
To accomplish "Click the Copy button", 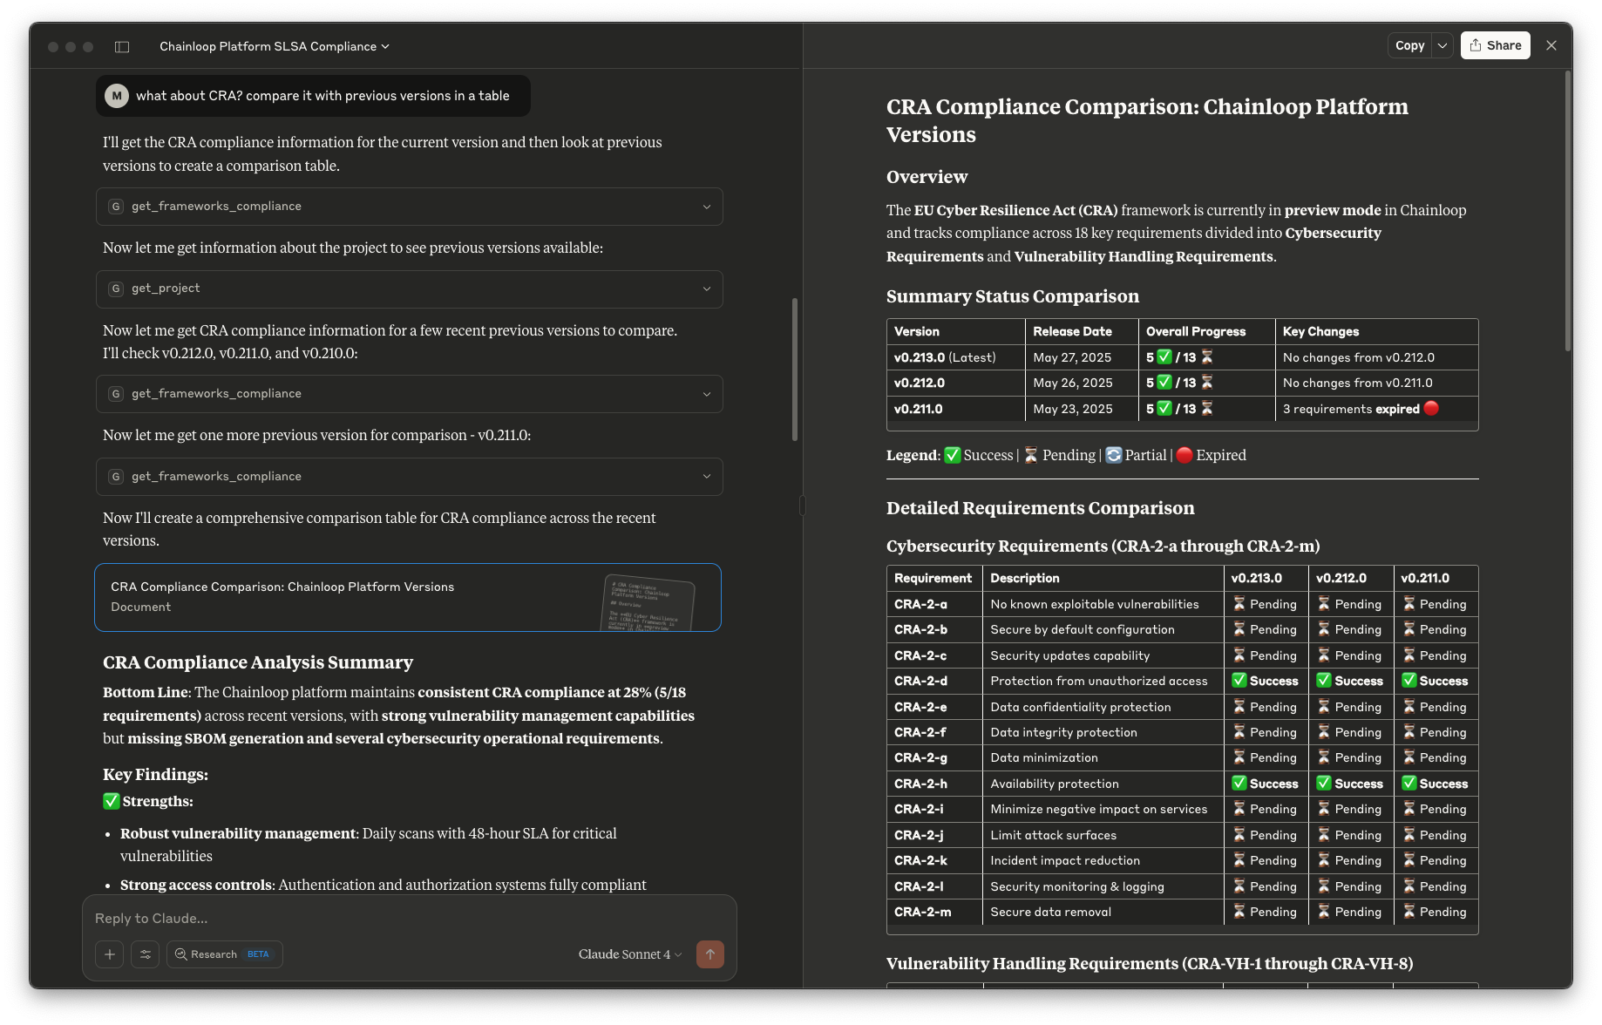I will click(x=1409, y=46).
